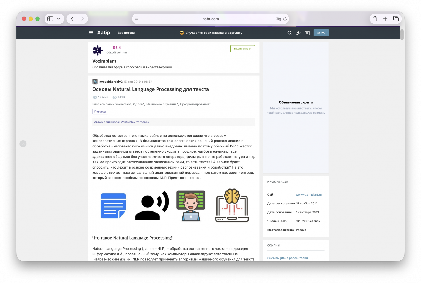
Task: Click the habr.com address bar
Action: tap(210, 19)
